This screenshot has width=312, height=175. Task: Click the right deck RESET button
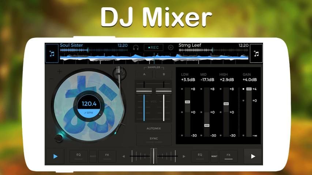214,156
